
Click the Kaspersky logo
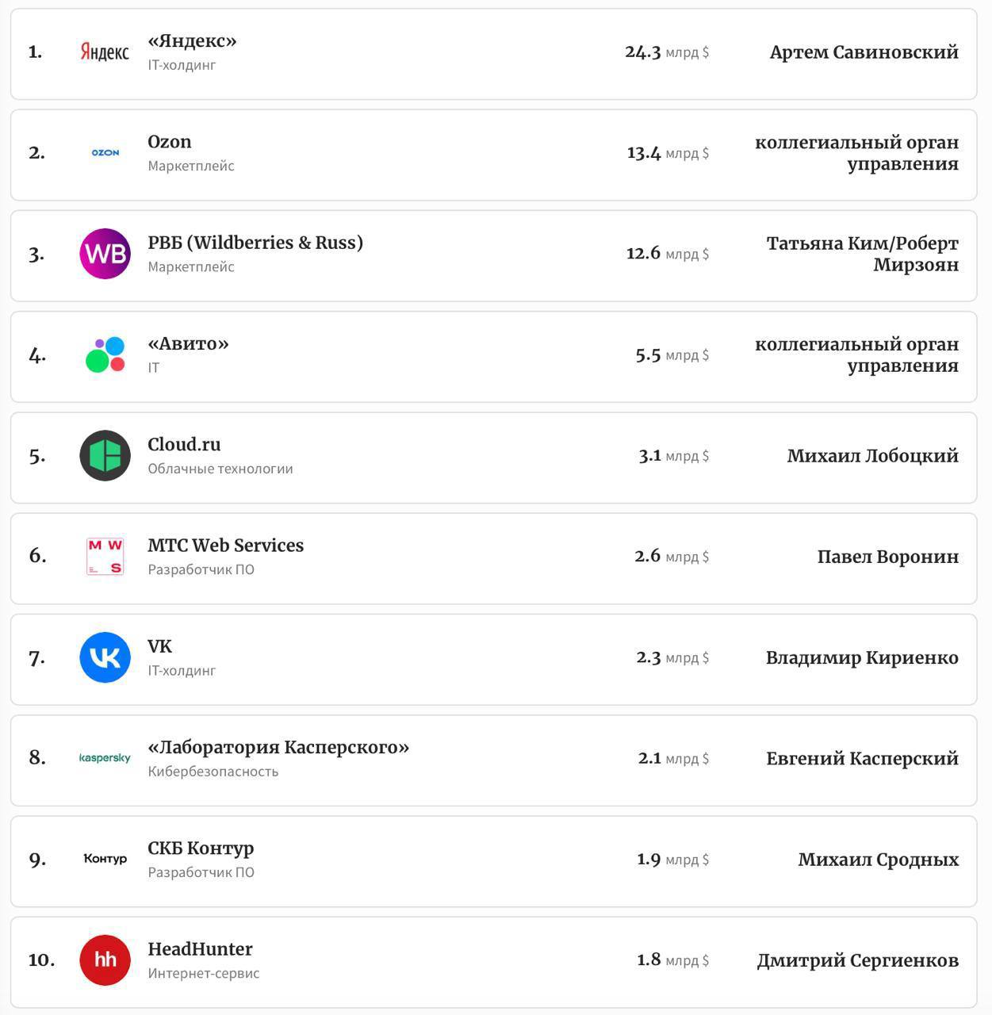[105, 758]
